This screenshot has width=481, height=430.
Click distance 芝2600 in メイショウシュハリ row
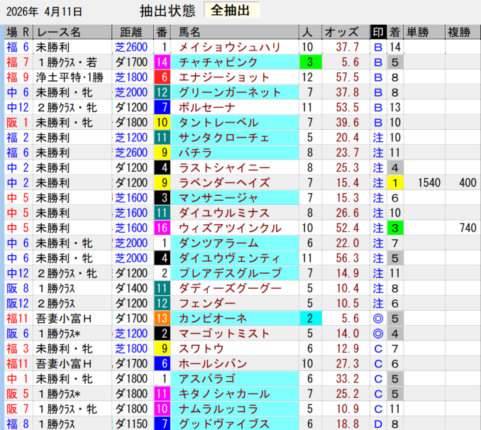coord(131,47)
